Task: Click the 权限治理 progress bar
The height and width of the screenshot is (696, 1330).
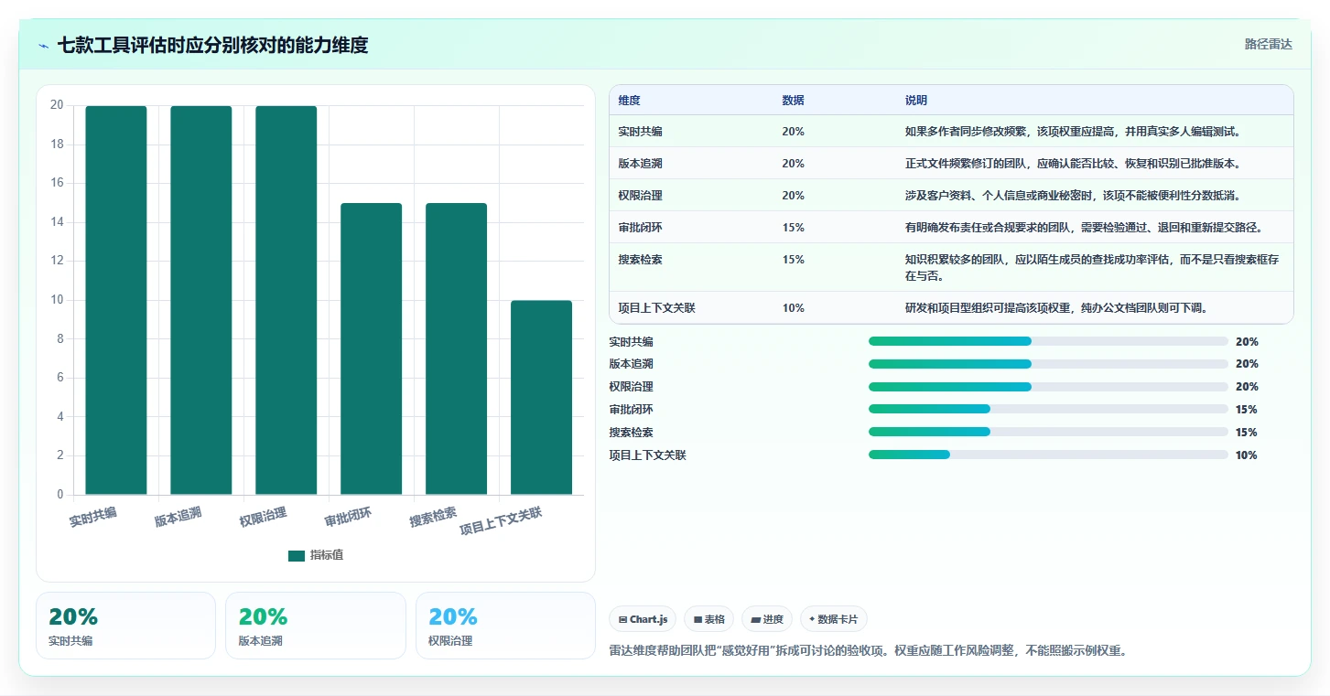Action: [x=1048, y=387]
